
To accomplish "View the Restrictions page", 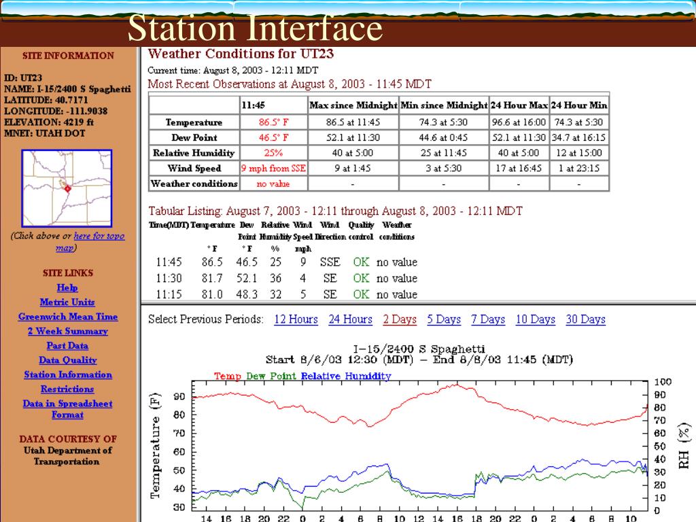I will click(67, 389).
